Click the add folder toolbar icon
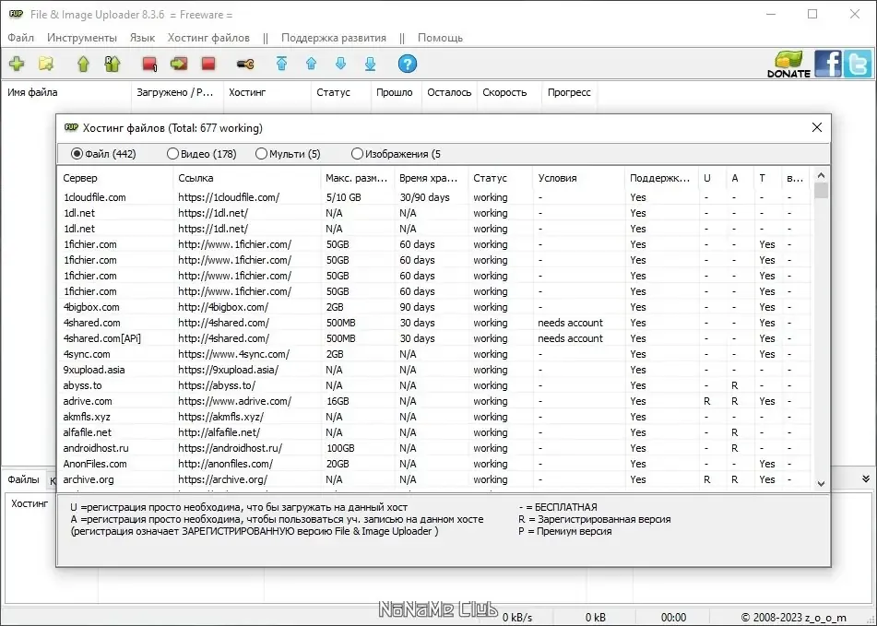Image resolution: width=877 pixels, height=626 pixels. pos(46,64)
